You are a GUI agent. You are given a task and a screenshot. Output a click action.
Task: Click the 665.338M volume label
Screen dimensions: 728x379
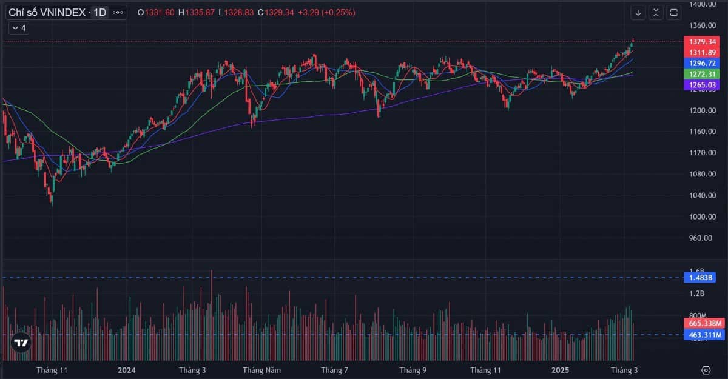704,323
